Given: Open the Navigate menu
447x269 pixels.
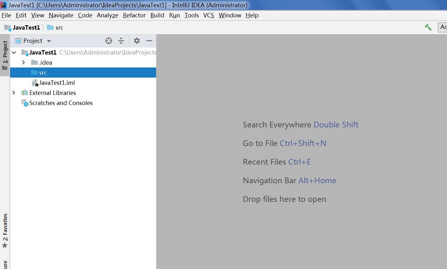Looking at the screenshot, I should 61,15.
